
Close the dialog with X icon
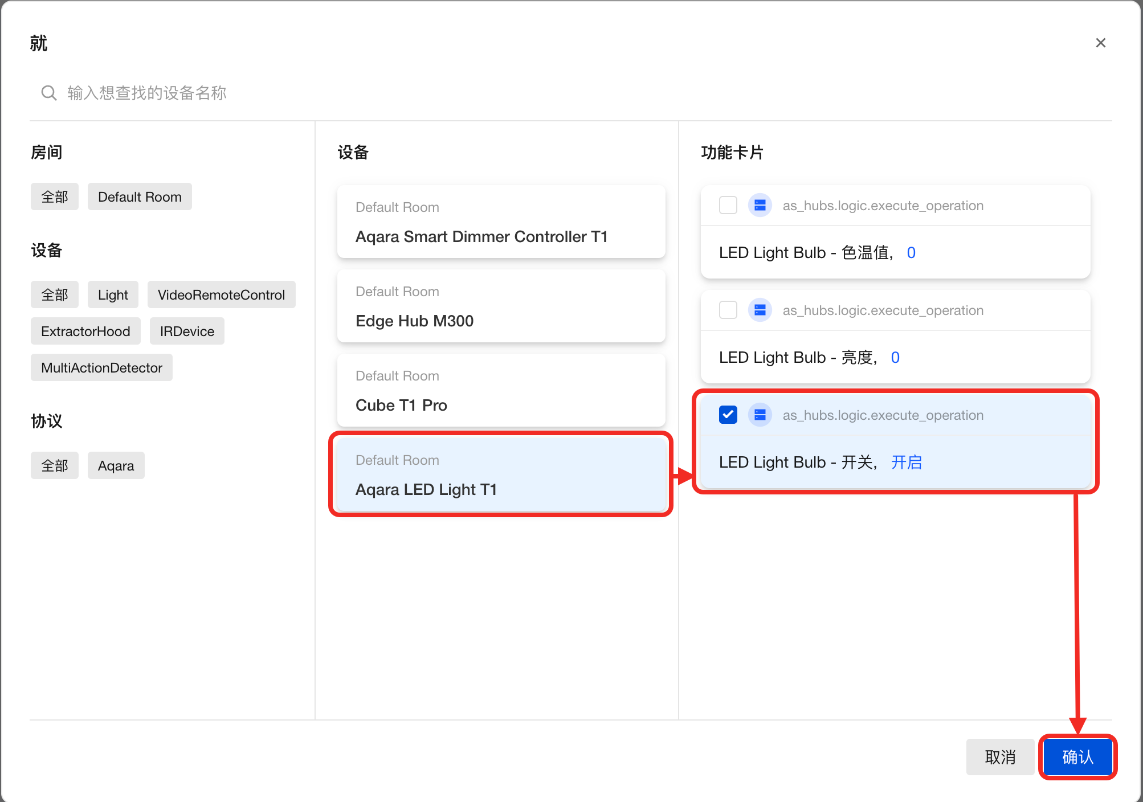click(x=1100, y=43)
